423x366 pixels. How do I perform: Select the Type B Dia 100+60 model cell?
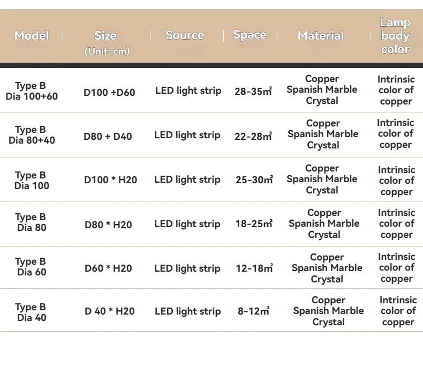[x=32, y=91]
